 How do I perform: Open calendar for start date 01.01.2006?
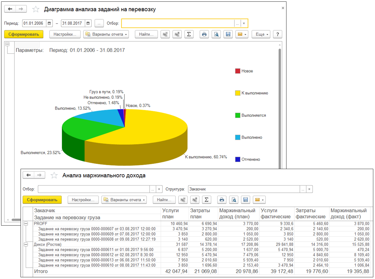(49, 23)
